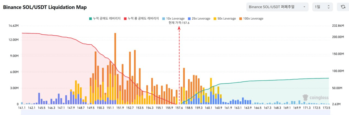The image size is (349, 115).
Task: Click the 155.9 price axis label
Action: [x=169, y=108]
